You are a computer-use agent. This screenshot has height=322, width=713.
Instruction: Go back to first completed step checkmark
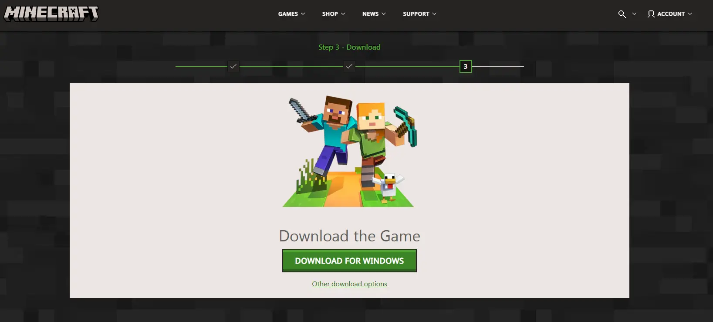(233, 66)
